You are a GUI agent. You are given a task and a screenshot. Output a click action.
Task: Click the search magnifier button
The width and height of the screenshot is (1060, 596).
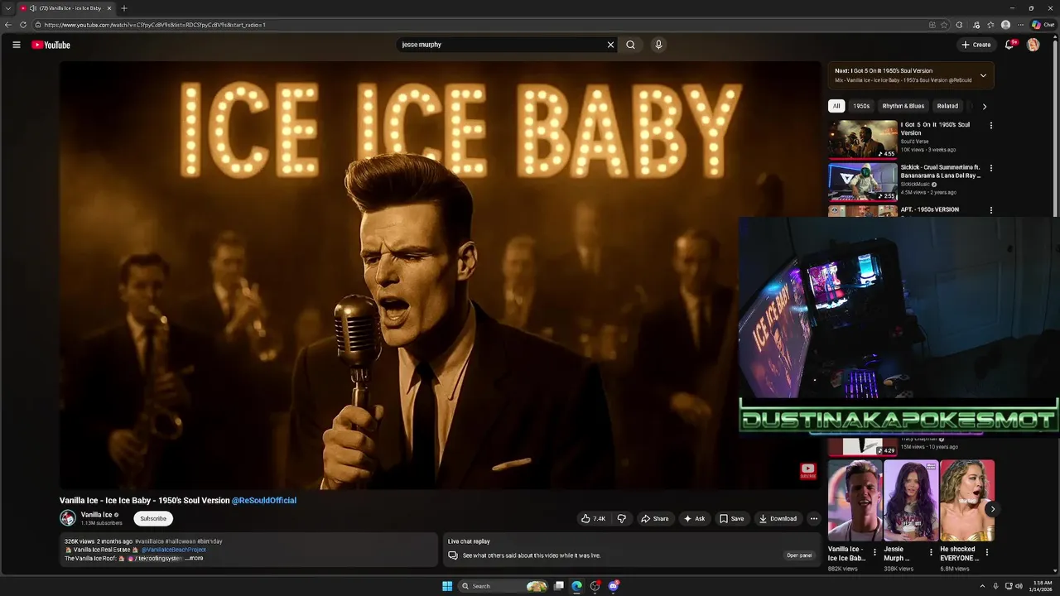point(630,45)
